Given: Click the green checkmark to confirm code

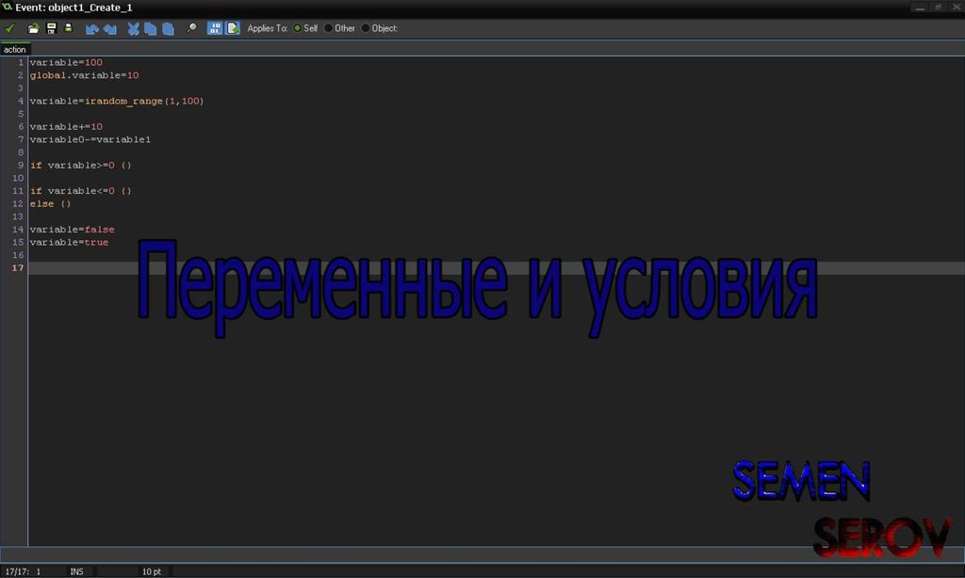Looking at the screenshot, I should coord(10,28).
